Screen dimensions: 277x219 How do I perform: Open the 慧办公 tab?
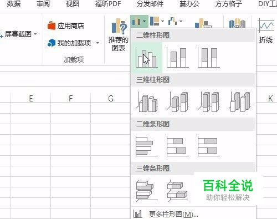click(x=189, y=4)
